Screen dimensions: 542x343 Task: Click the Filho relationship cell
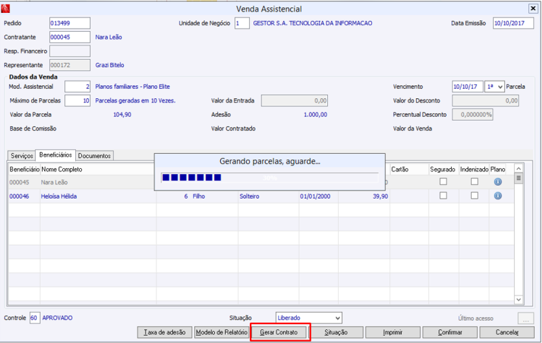point(199,197)
